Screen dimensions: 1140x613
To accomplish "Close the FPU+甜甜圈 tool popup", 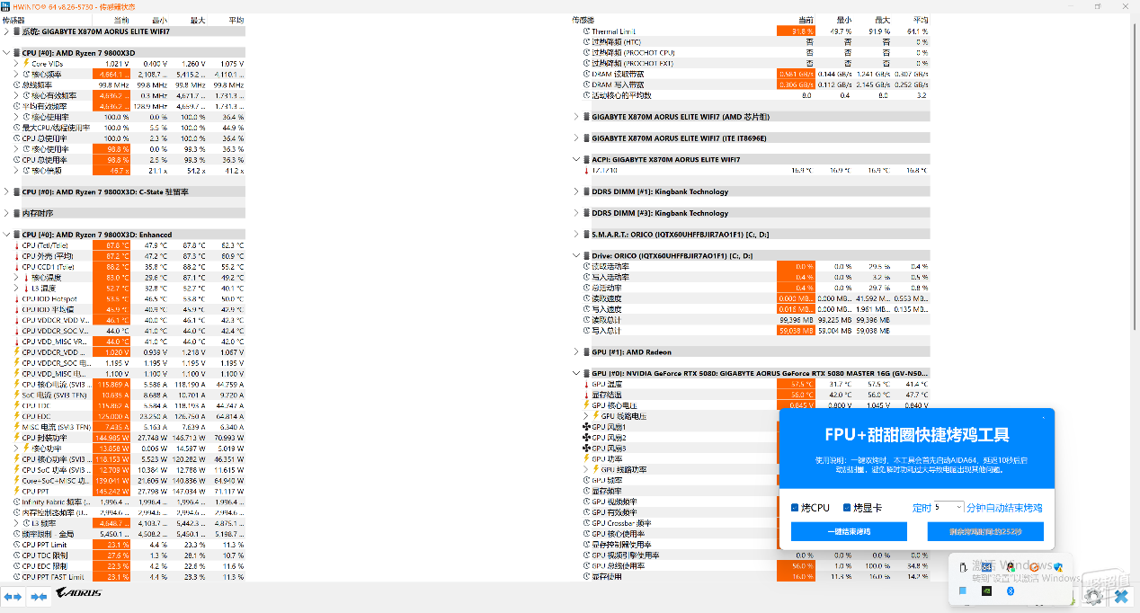I will click(1044, 417).
